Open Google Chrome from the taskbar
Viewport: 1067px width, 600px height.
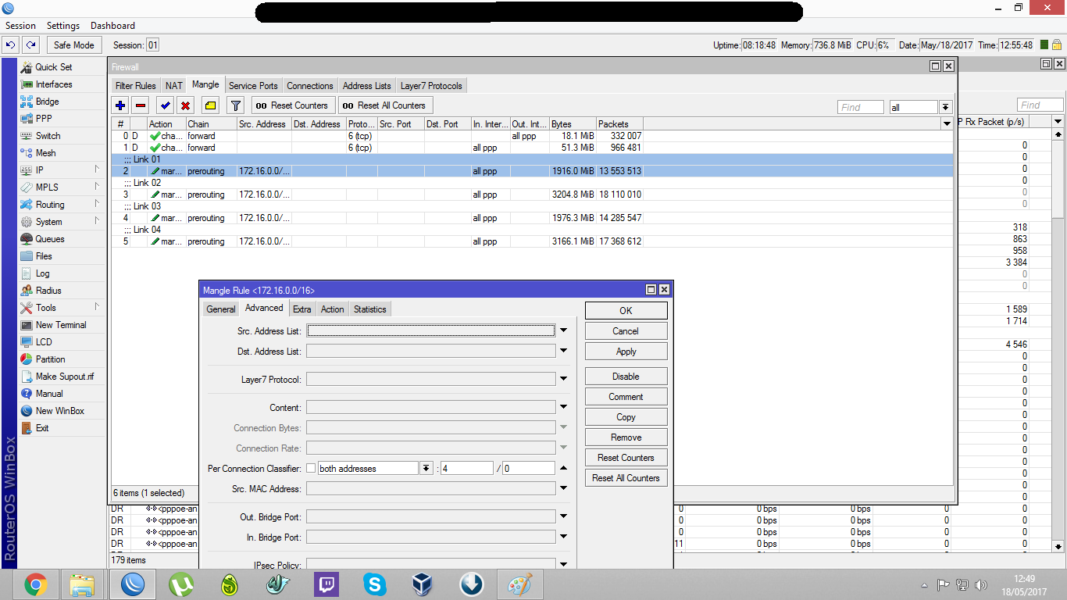pos(36,584)
